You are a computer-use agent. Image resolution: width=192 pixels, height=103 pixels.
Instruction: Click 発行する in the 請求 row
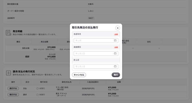coord(13,95)
